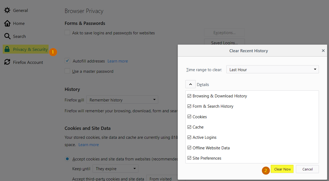
Task: Collapse the Details section arrow
Action: pyautogui.click(x=191, y=84)
